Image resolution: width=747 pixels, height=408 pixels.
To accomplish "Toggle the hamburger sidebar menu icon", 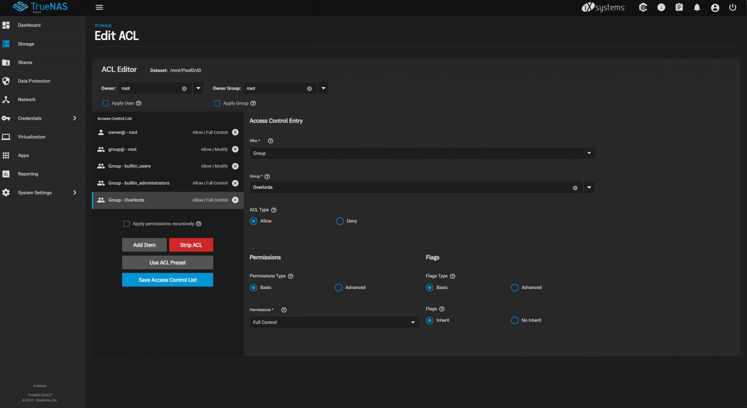I will click(99, 7).
